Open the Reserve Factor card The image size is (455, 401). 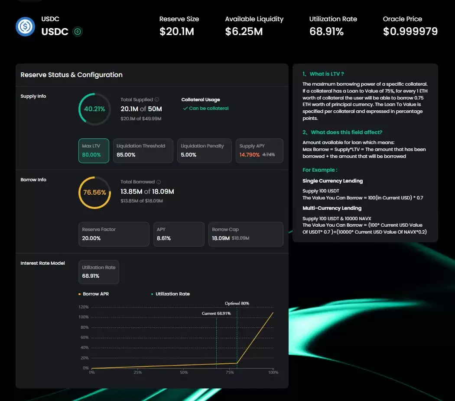tap(114, 234)
